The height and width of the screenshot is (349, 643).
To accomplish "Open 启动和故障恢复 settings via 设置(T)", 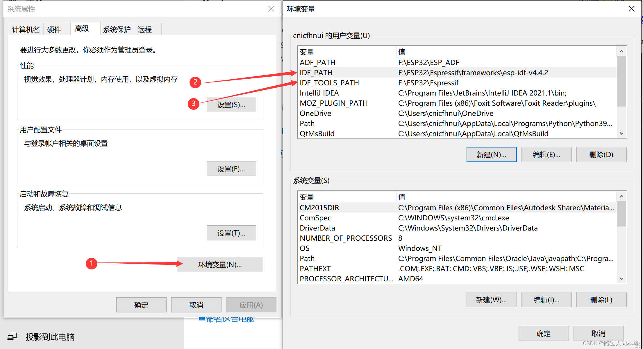I will tap(231, 233).
